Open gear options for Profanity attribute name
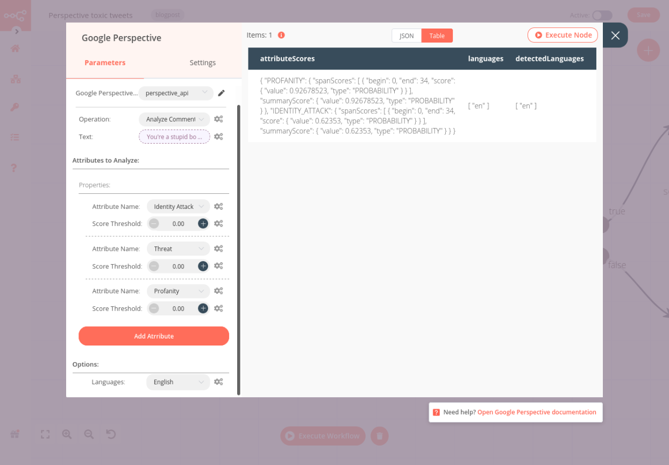Screen dimensions: 669x465 [x=218, y=291]
